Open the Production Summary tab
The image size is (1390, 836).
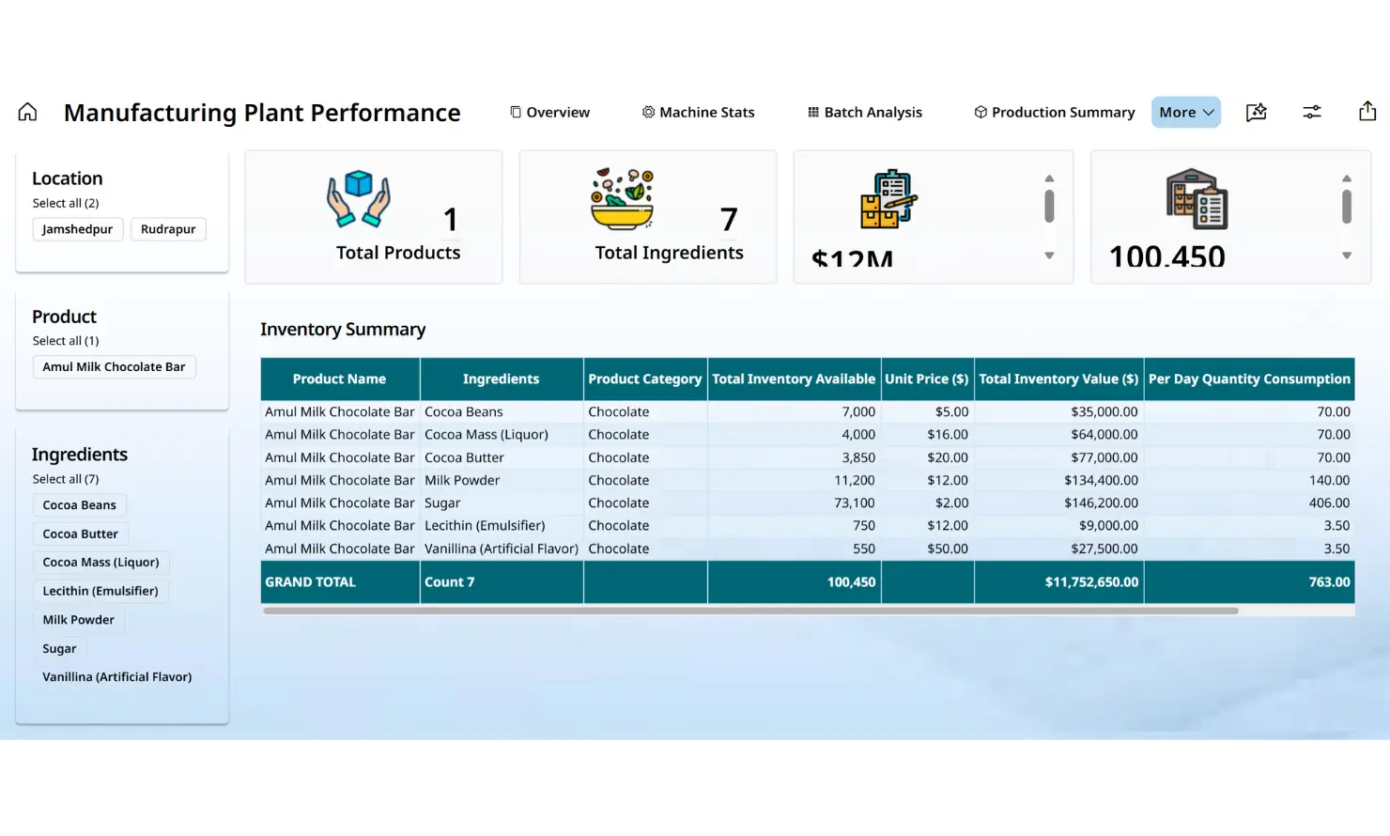pos(1054,112)
